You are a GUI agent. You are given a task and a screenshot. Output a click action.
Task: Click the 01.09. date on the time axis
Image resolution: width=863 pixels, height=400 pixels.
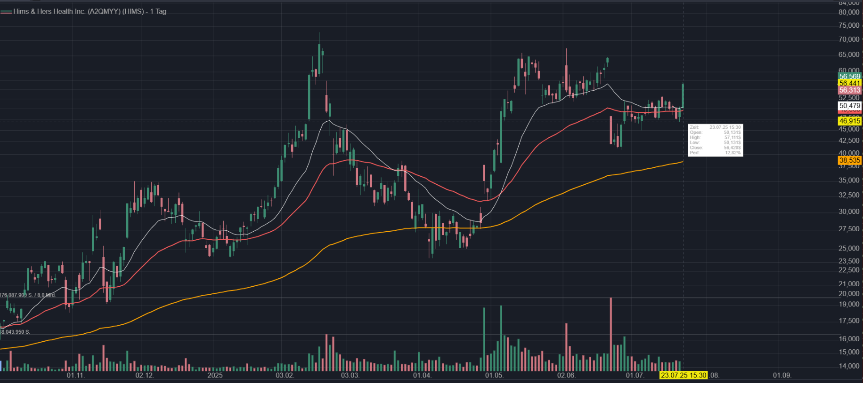[x=782, y=375]
